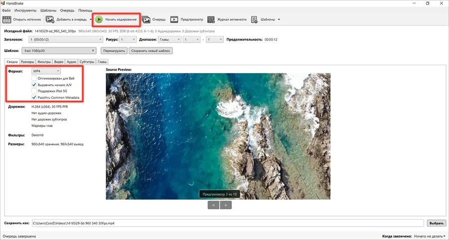Screen dimensions: 449x240
Task: Click the source preview image
Action: pyautogui.click(x=218, y=136)
